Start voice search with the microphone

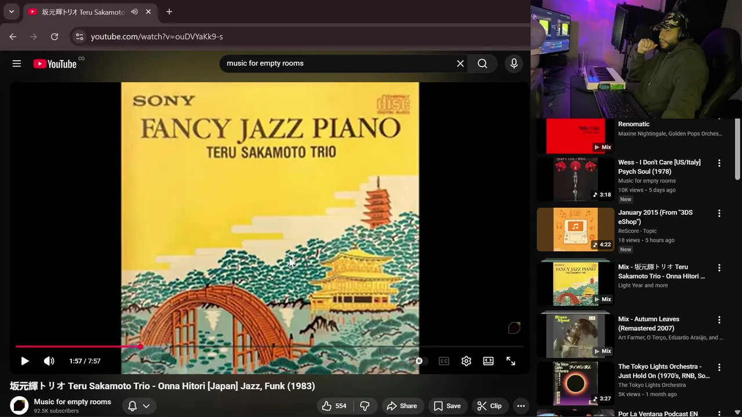pyautogui.click(x=514, y=64)
